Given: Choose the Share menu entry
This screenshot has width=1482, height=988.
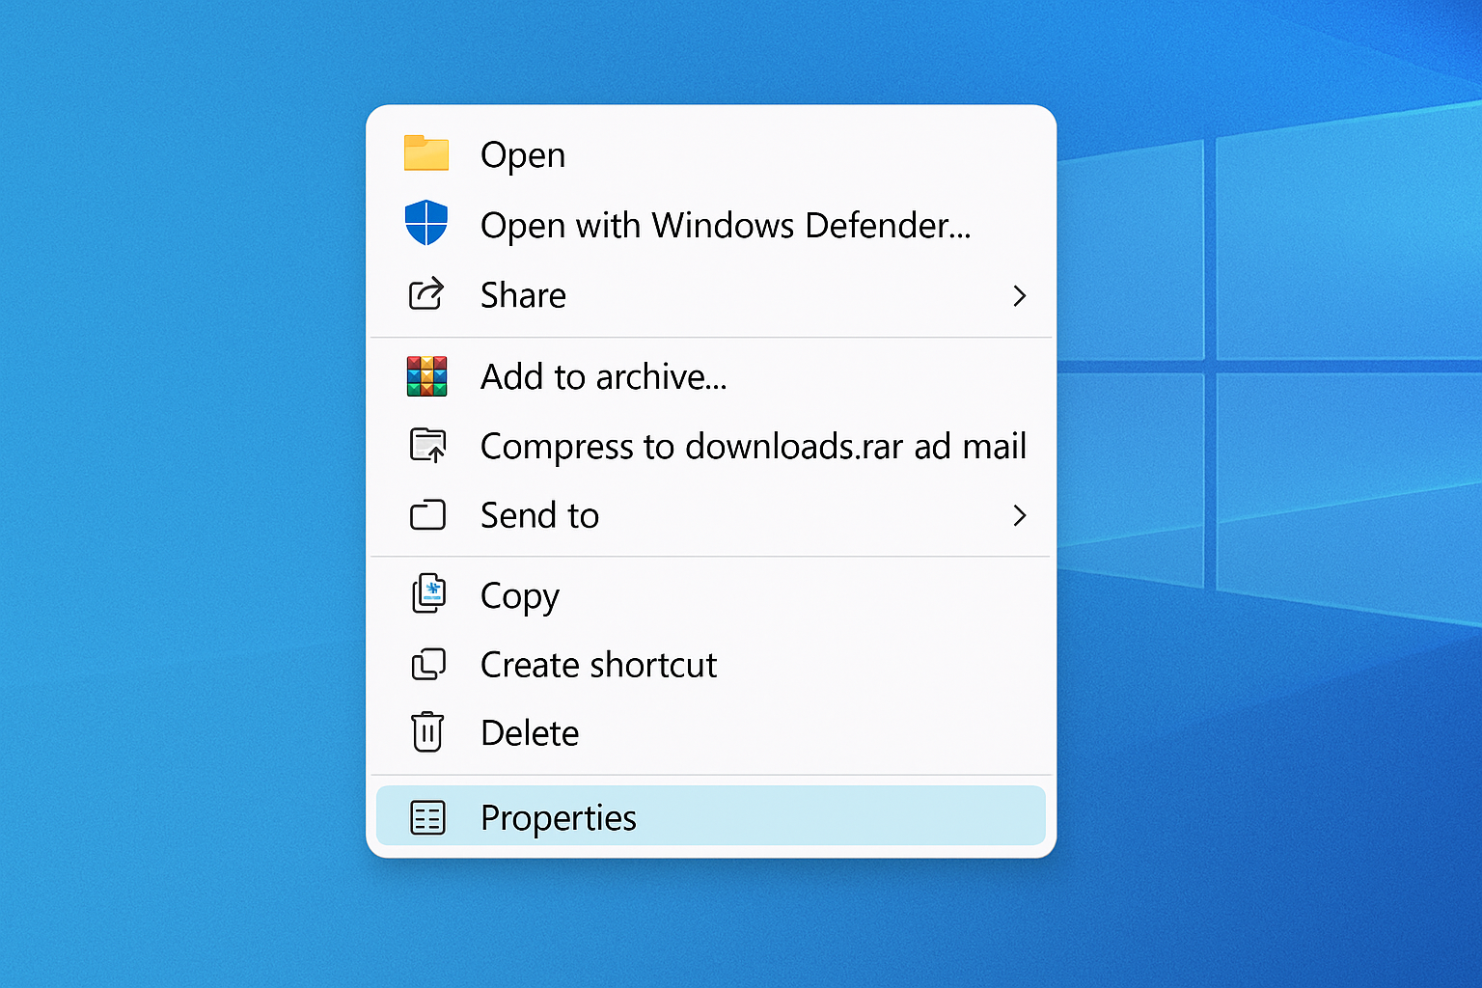Looking at the screenshot, I should 711,294.
